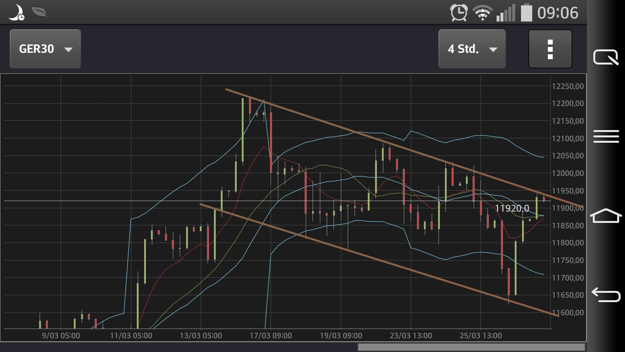
Task: Click the 12000,00 price axis label
Action: point(567,174)
